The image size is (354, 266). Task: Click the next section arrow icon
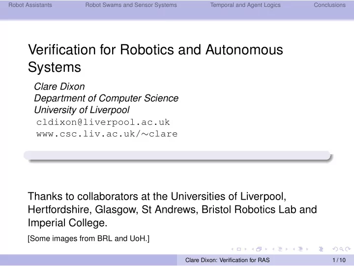click(x=307, y=249)
